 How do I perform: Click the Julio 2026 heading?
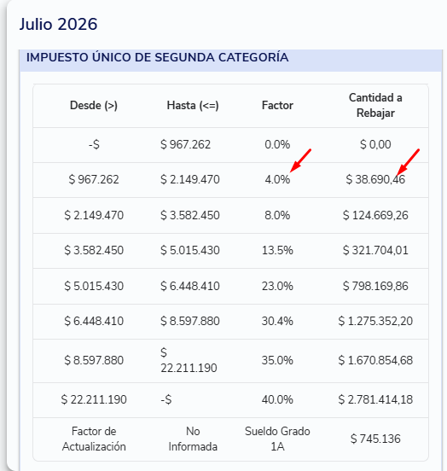58,25
